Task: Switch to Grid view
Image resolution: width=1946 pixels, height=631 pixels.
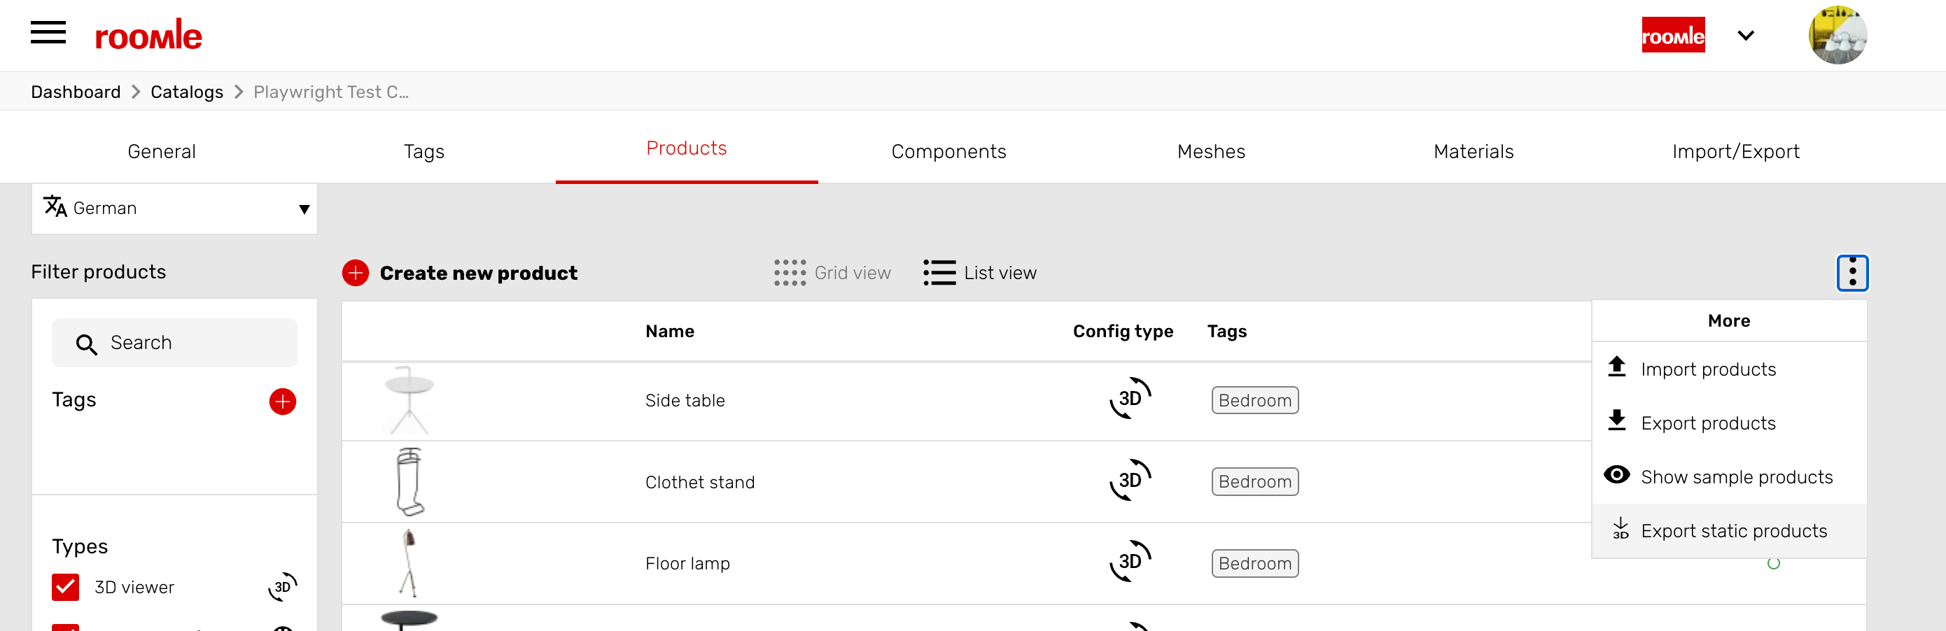Action: [832, 273]
